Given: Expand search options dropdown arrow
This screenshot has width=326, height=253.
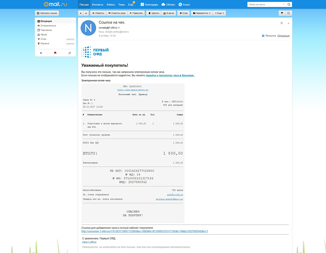Looking at the screenshot, I should click(284, 5).
